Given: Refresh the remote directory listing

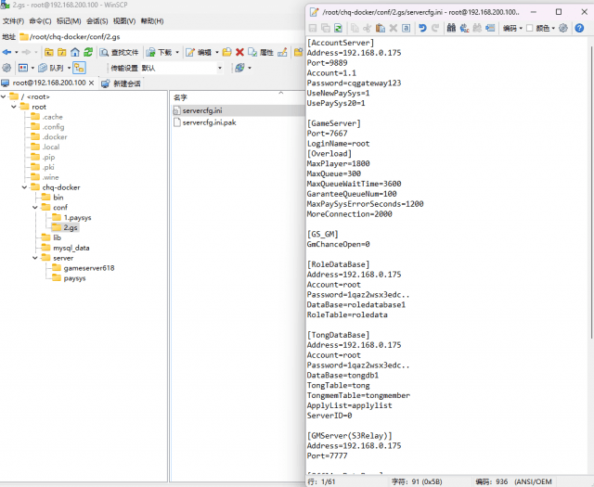Looking at the screenshot, I should pos(88,52).
